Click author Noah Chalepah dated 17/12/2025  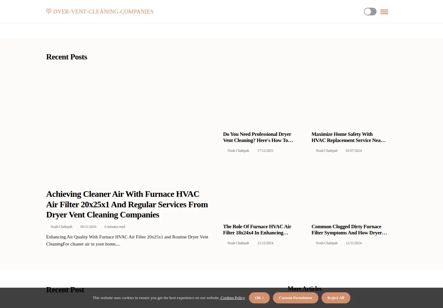(x=238, y=151)
